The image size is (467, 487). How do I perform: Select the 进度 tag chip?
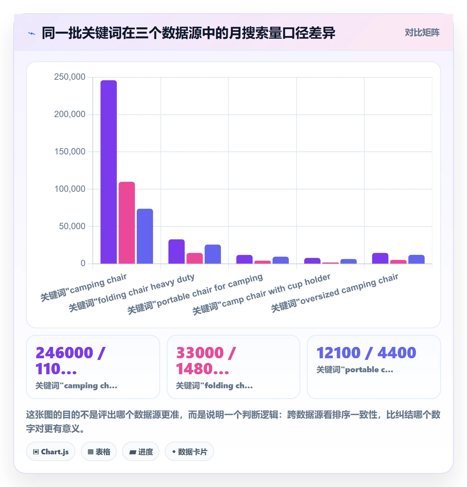pyautogui.click(x=141, y=452)
